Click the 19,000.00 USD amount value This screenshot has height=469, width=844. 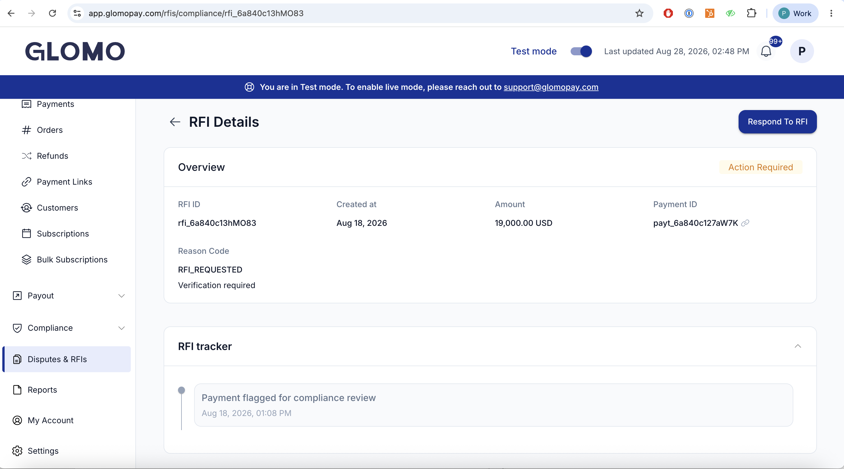tap(523, 223)
